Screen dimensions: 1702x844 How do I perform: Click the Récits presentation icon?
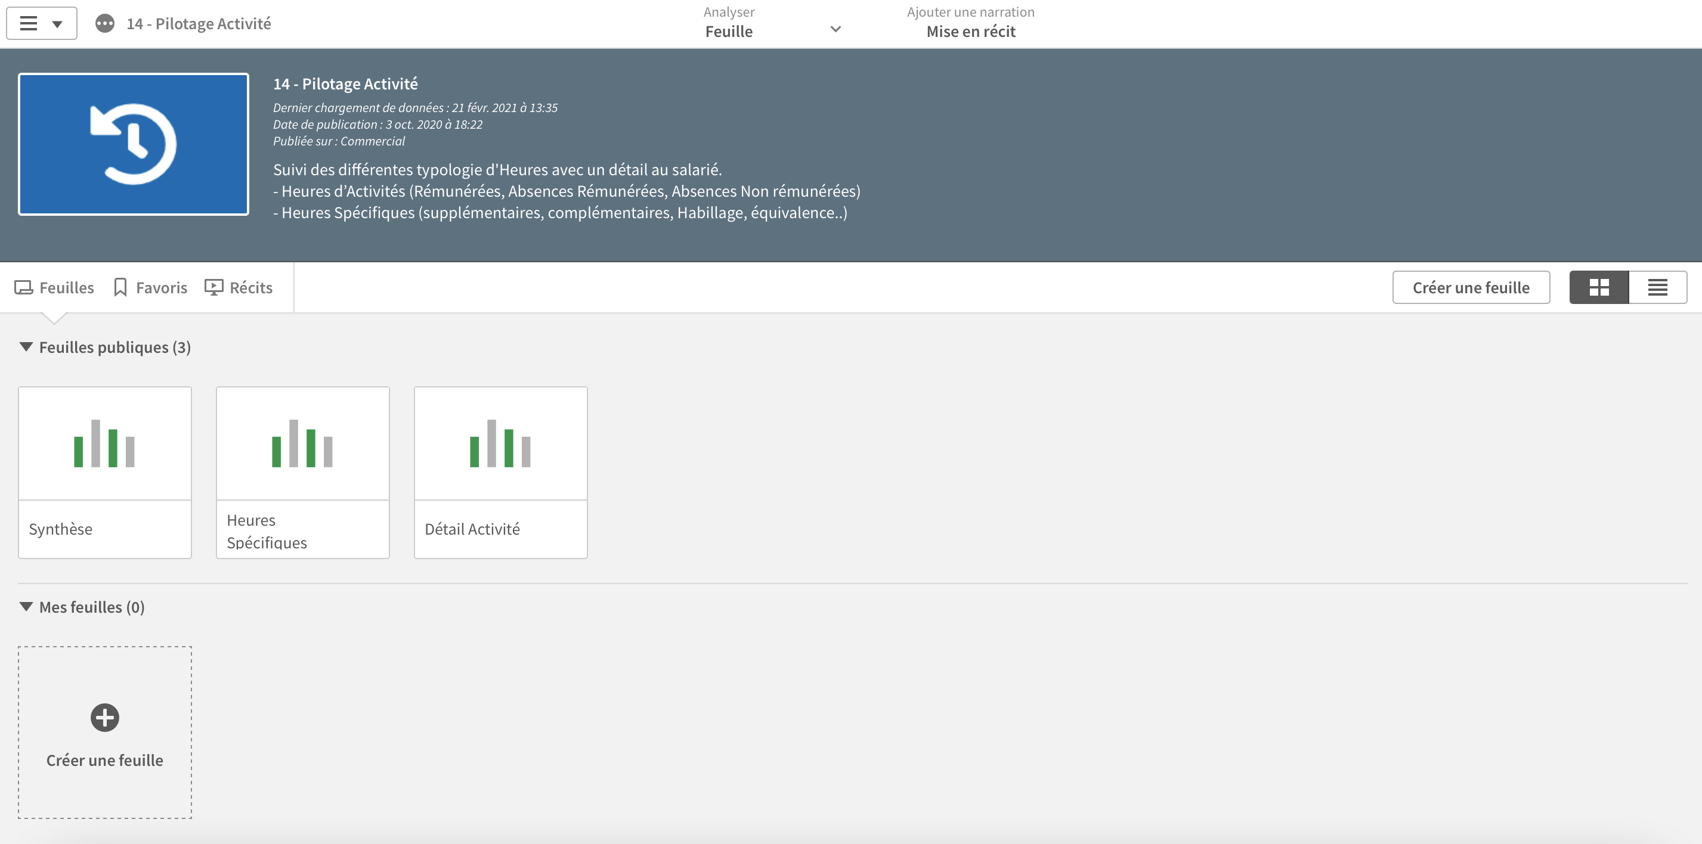click(x=213, y=287)
